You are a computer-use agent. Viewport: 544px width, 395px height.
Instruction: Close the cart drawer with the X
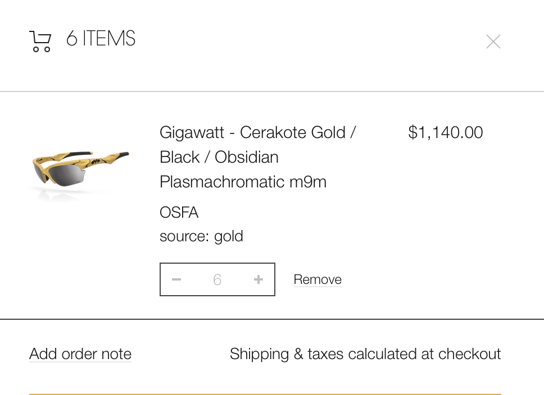[493, 42]
